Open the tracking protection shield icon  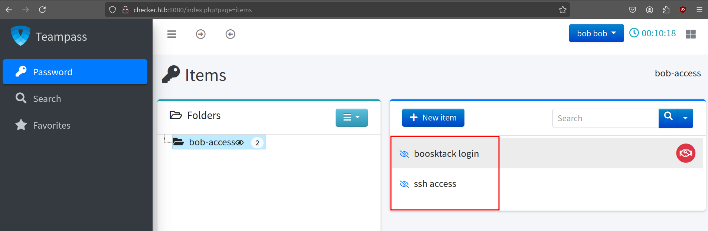click(112, 10)
